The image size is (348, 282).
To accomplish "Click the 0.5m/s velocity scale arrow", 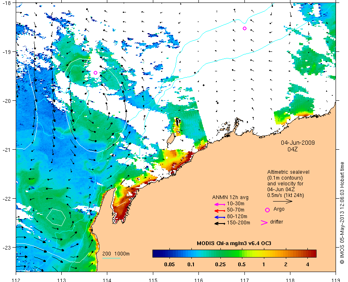I will [283, 202].
